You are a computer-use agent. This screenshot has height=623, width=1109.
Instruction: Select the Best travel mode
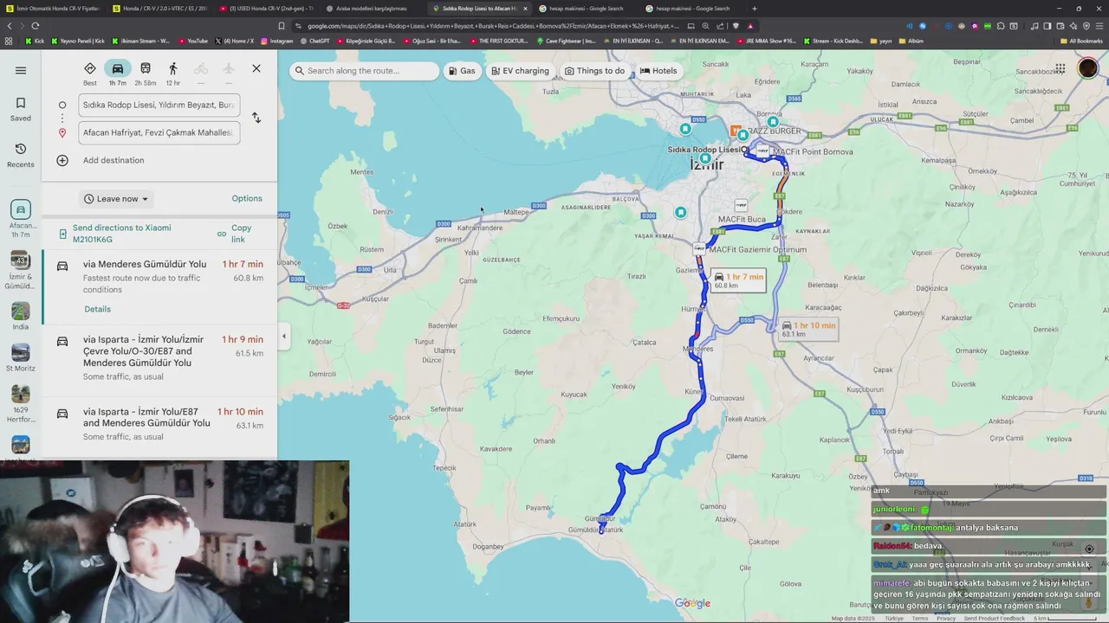pos(90,74)
